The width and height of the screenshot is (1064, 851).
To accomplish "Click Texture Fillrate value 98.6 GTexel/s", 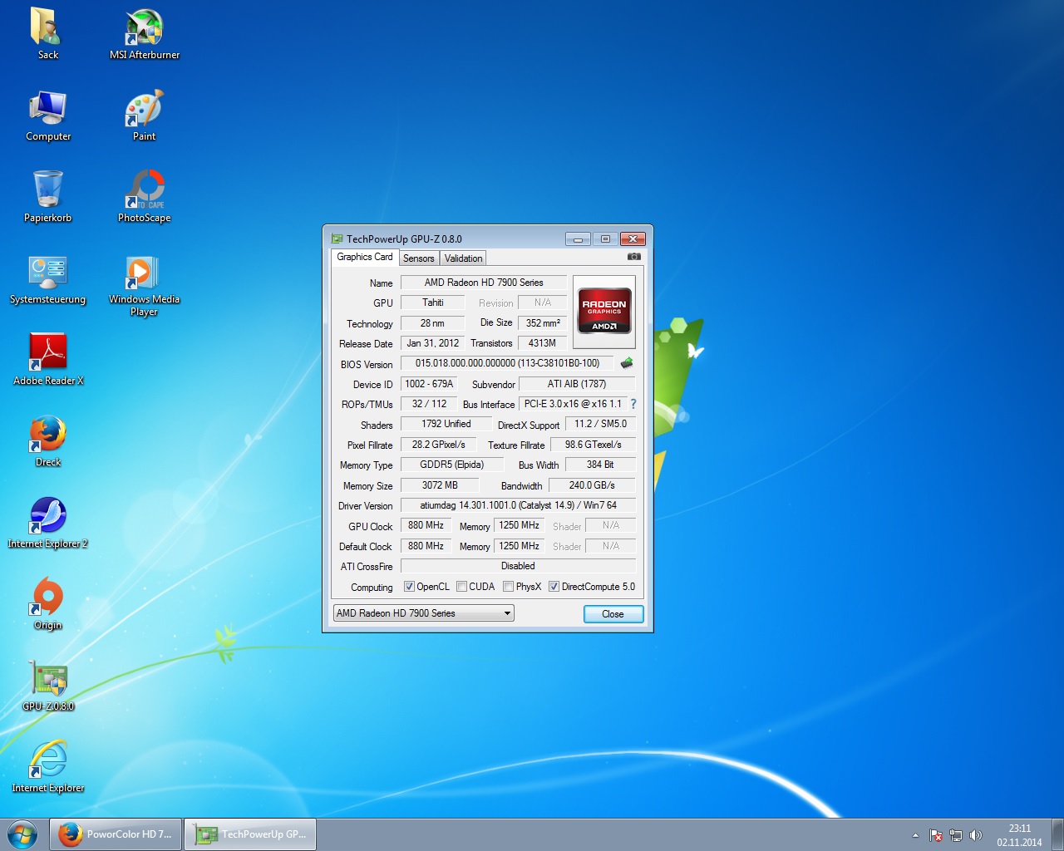I will coord(594,445).
